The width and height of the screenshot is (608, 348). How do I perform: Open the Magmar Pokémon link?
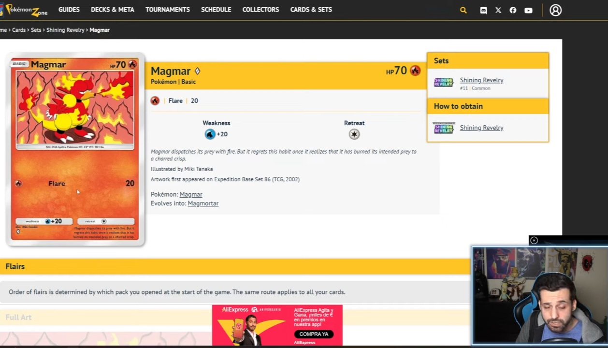[x=191, y=194]
